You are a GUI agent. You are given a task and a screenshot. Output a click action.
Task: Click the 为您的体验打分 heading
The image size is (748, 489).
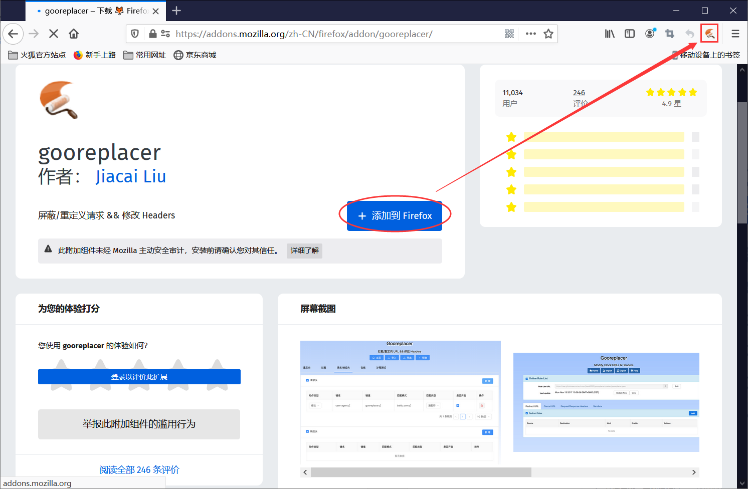click(x=69, y=309)
